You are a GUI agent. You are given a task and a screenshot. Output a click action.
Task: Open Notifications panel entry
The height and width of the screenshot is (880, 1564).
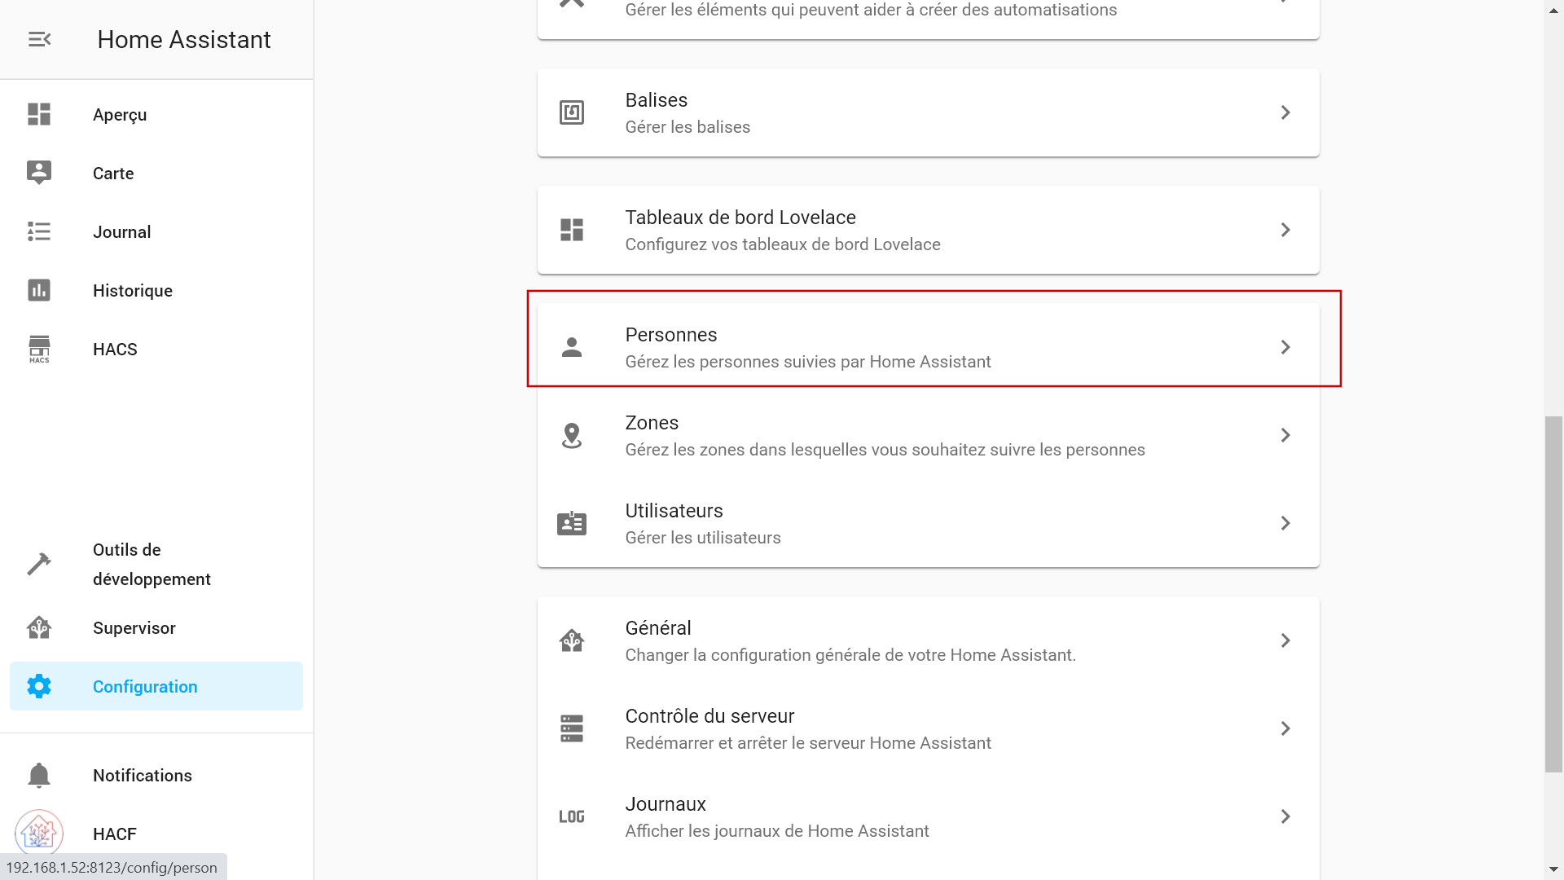click(156, 775)
